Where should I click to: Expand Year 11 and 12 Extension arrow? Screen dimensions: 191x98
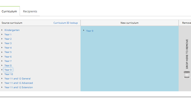coord(2,87)
